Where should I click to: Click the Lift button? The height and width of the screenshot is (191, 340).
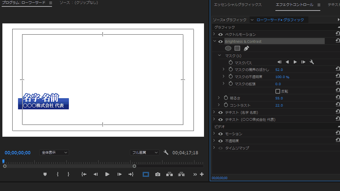tap(169, 174)
